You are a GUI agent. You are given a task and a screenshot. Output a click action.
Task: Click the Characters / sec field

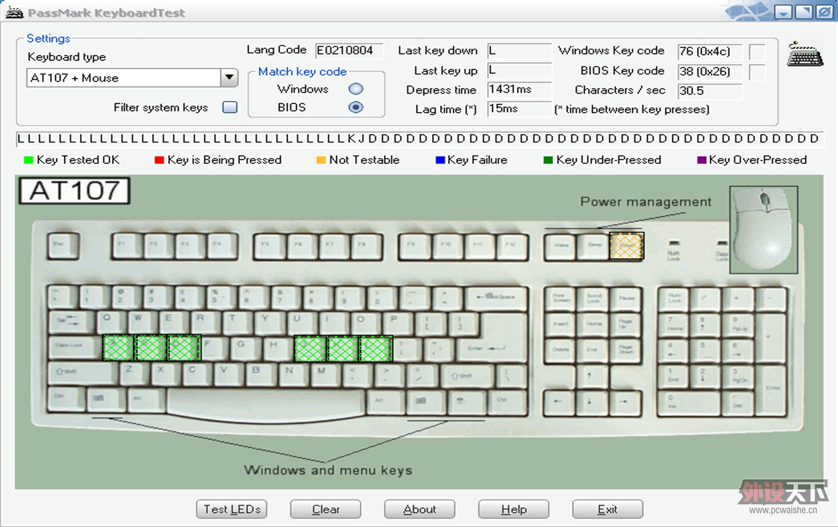(x=710, y=91)
